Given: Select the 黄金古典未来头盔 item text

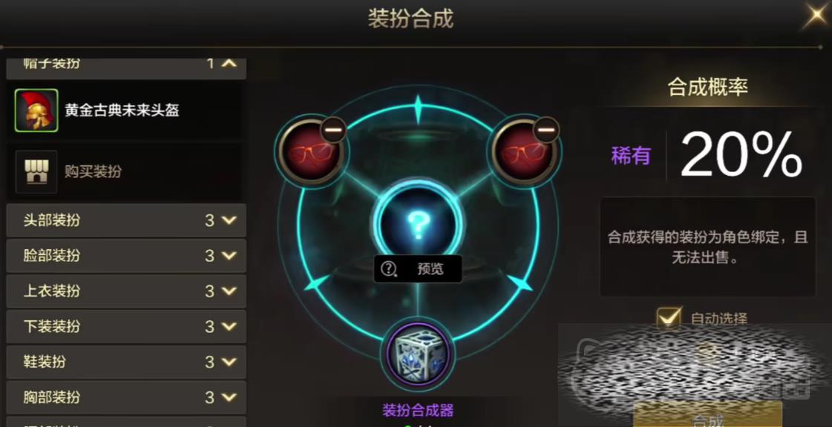Looking at the screenshot, I should [122, 110].
